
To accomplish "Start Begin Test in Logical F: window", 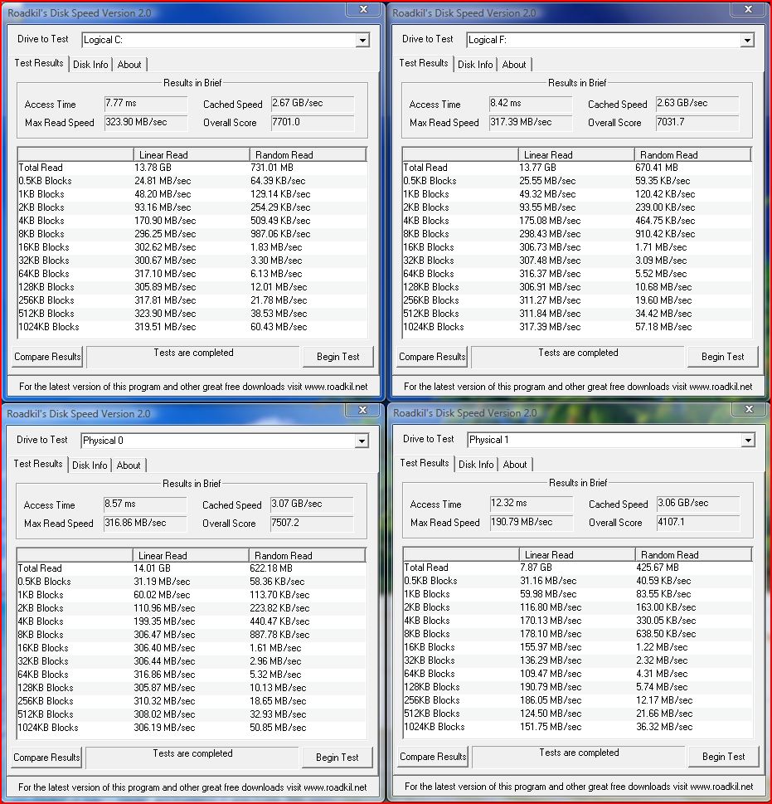I will click(723, 356).
